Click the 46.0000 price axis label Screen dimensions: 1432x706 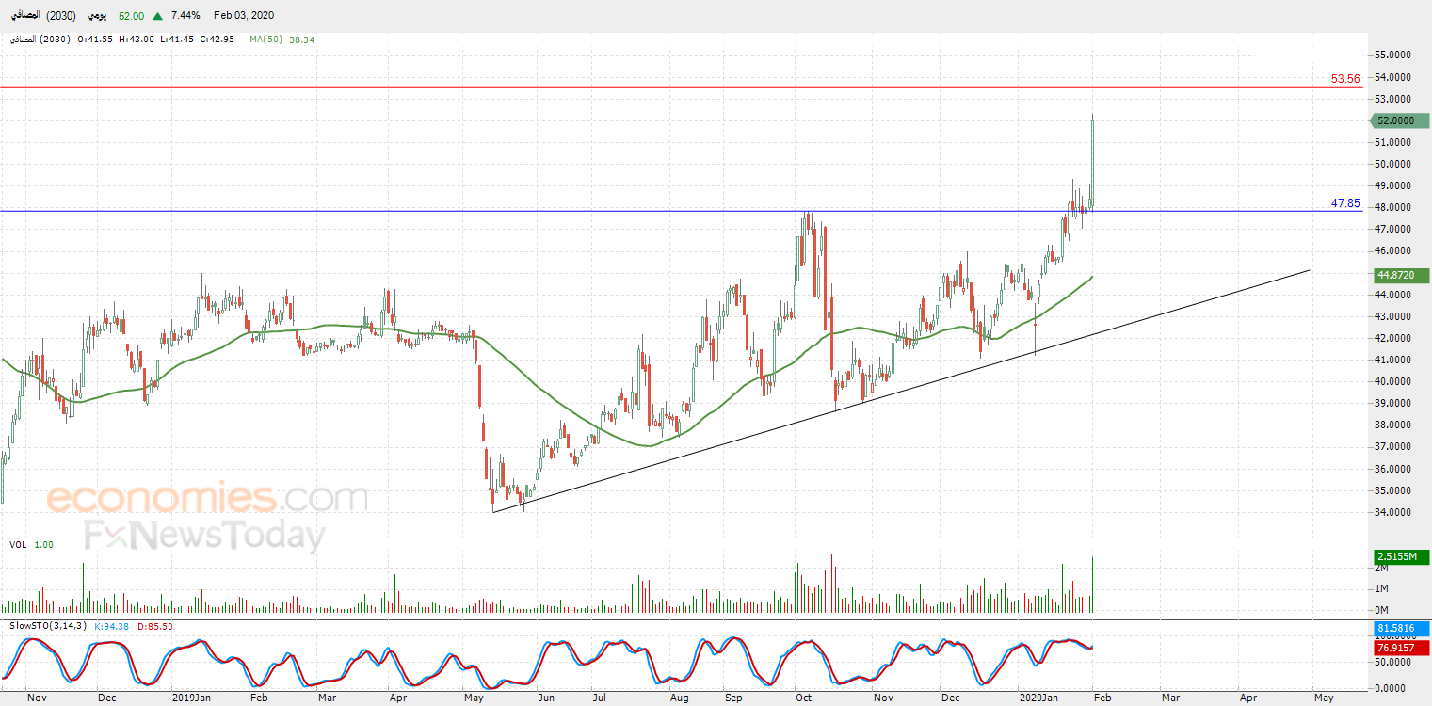[1392, 251]
